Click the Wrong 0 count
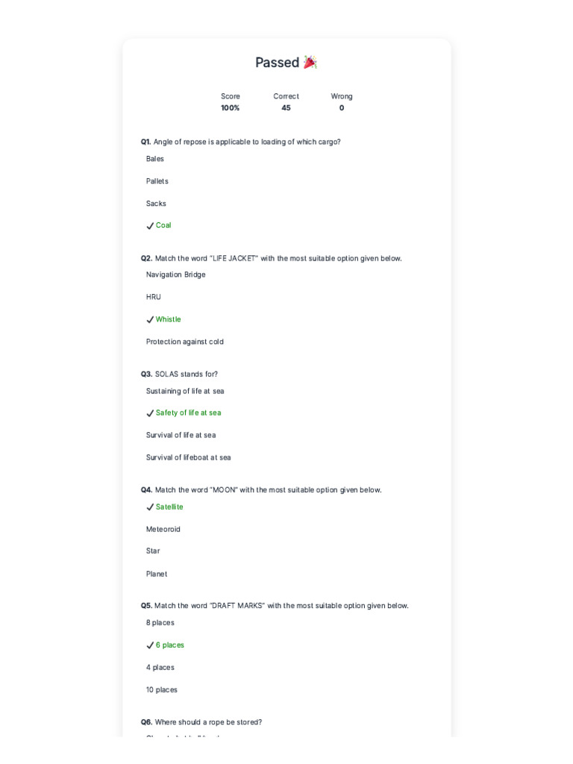 click(342, 102)
